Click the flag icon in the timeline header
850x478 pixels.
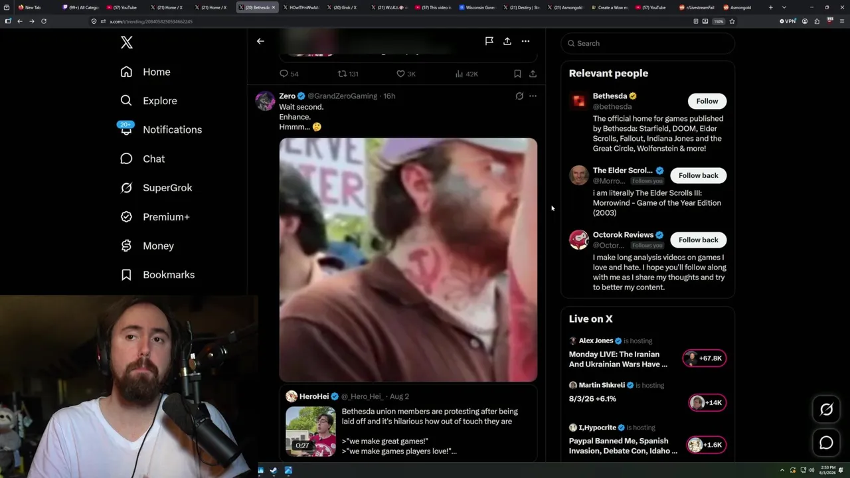click(489, 41)
